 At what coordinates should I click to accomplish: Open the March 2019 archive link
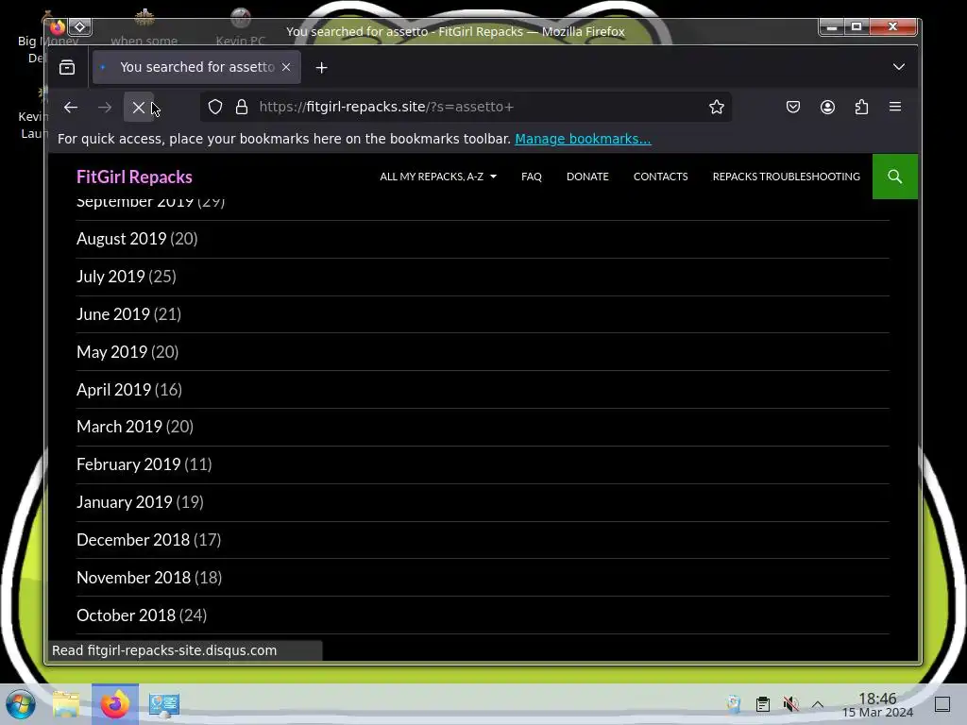(119, 427)
